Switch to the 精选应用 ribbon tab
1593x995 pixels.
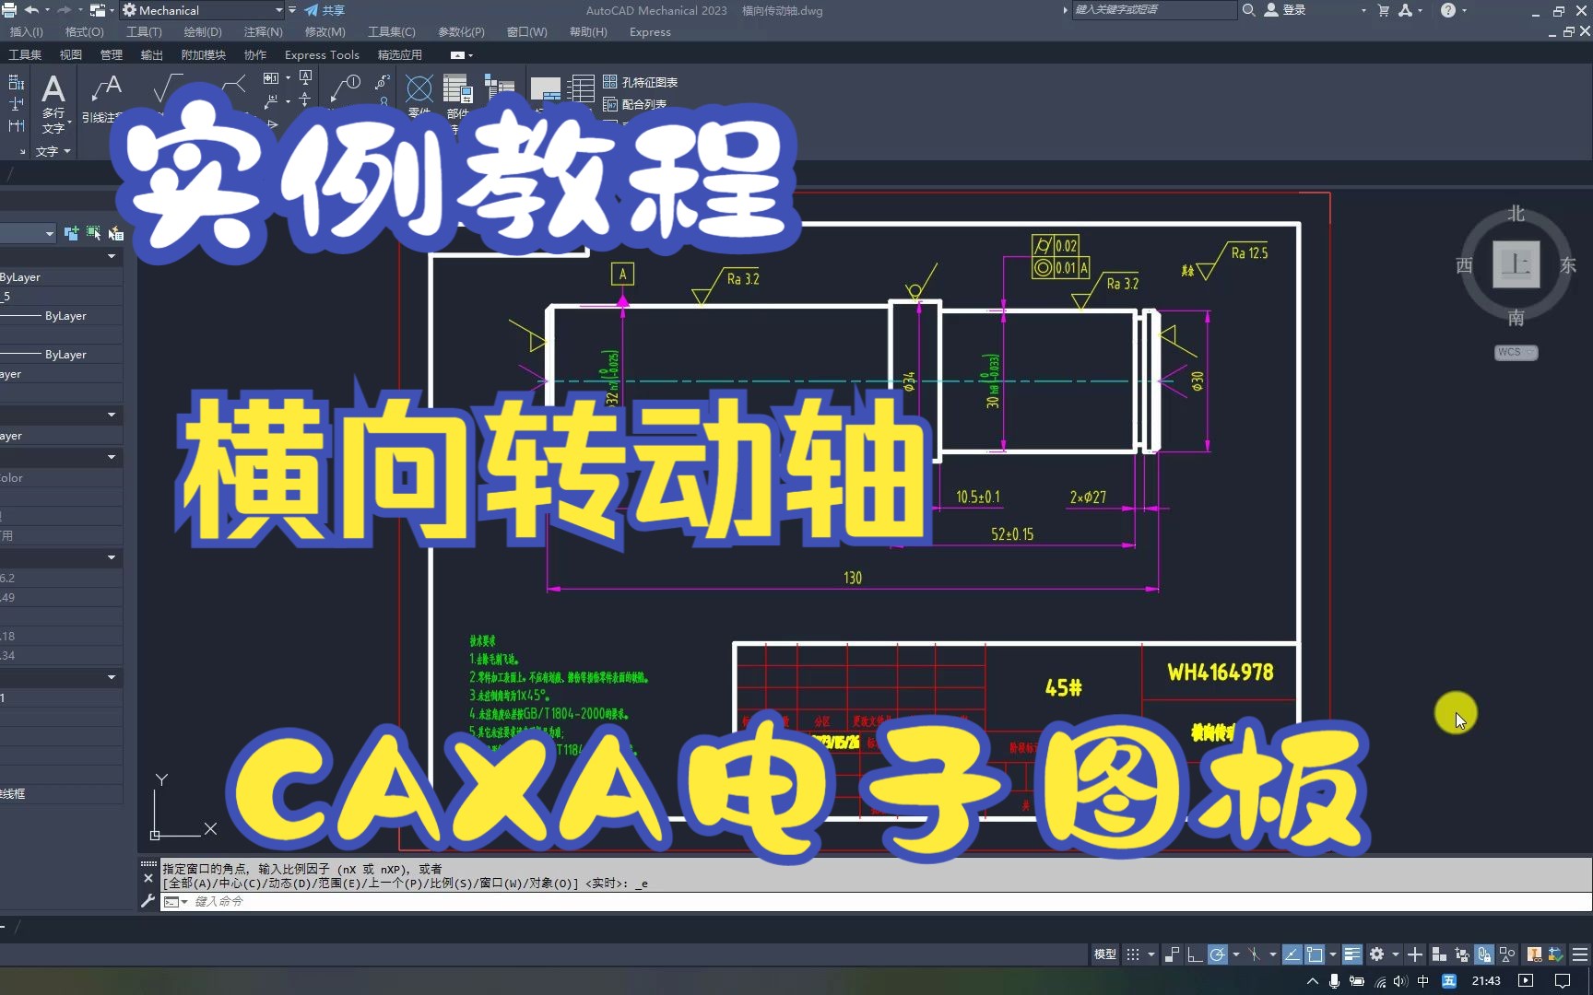(399, 54)
